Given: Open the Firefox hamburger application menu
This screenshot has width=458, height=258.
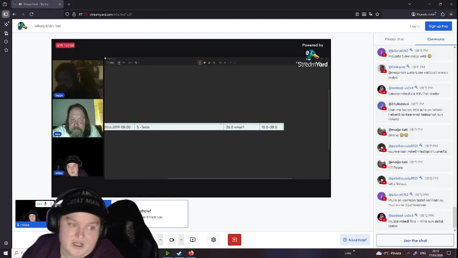Looking at the screenshot, I should (451, 14).
